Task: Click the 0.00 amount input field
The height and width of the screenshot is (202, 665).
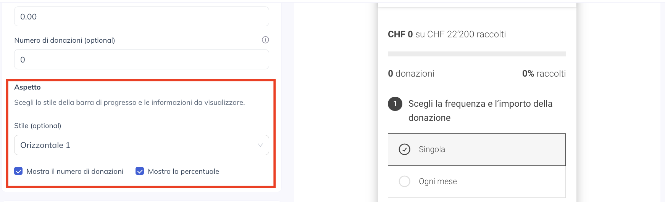Action: coord(142,16)
